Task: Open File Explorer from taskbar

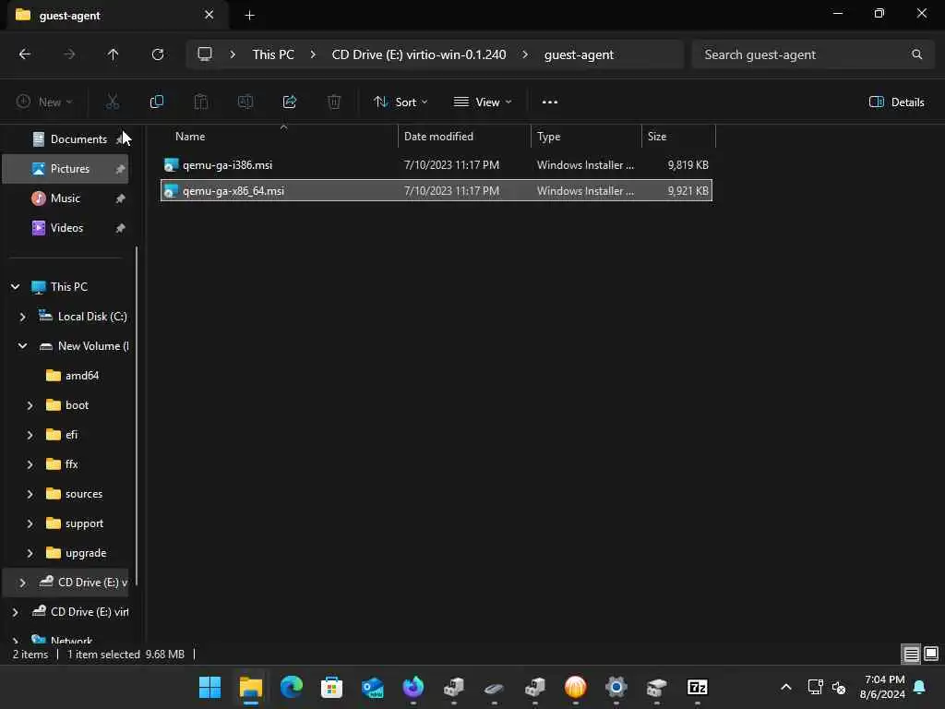Action: click(251, 687)
